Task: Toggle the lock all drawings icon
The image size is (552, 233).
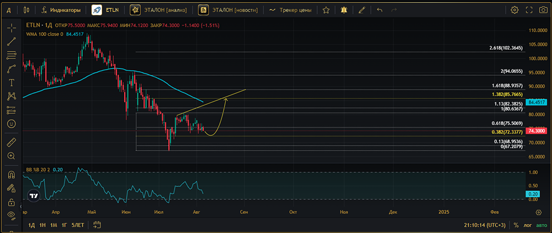Action: [x=11, y=202]
